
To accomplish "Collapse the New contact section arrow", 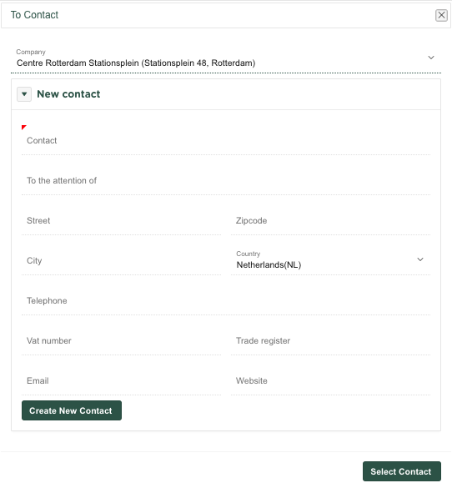I will [x=24, y=94].
